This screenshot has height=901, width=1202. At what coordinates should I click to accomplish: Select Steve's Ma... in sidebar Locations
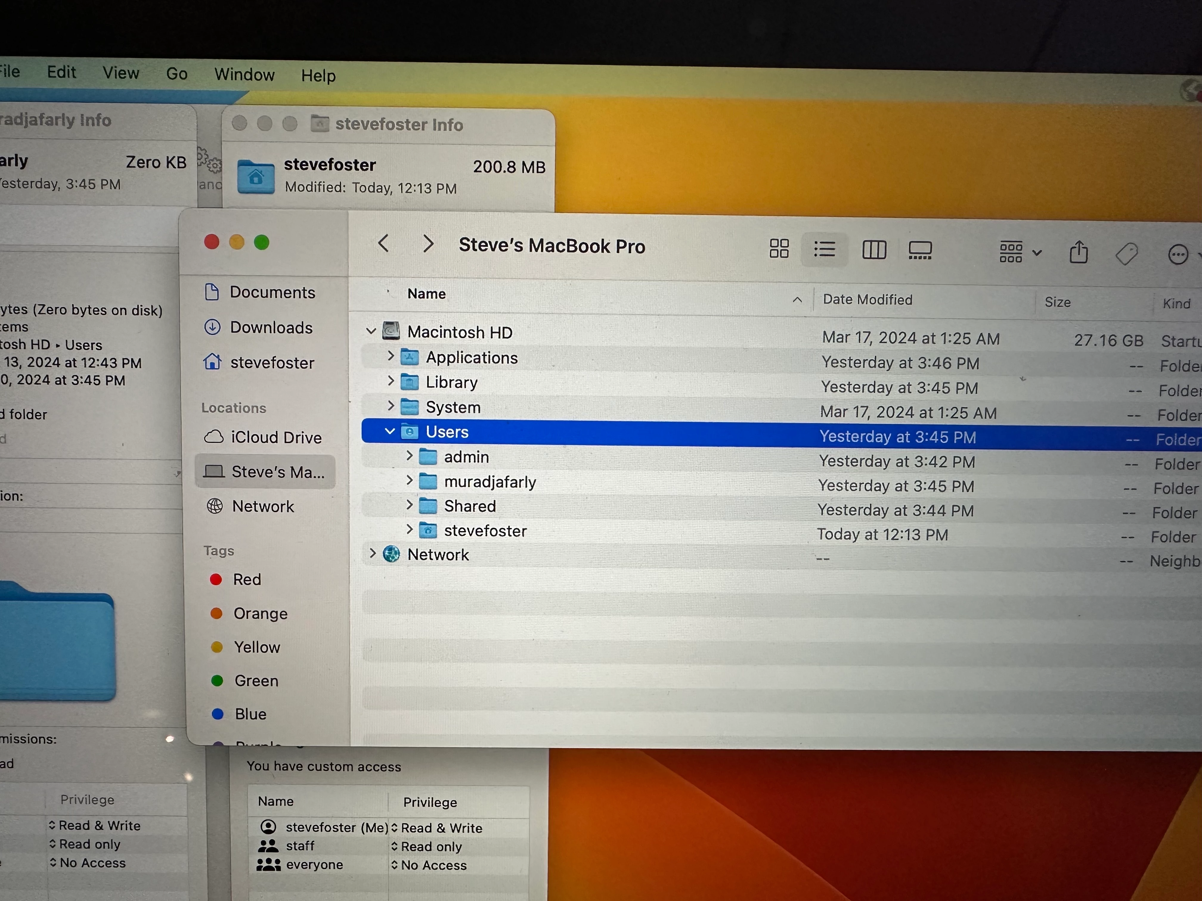point(265,471)
